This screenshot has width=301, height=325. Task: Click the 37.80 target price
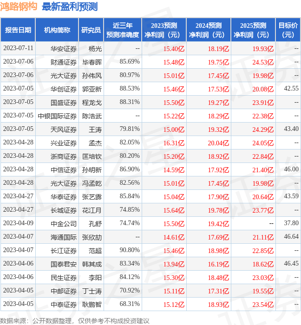pyautogui.click(x=291, y=223)
